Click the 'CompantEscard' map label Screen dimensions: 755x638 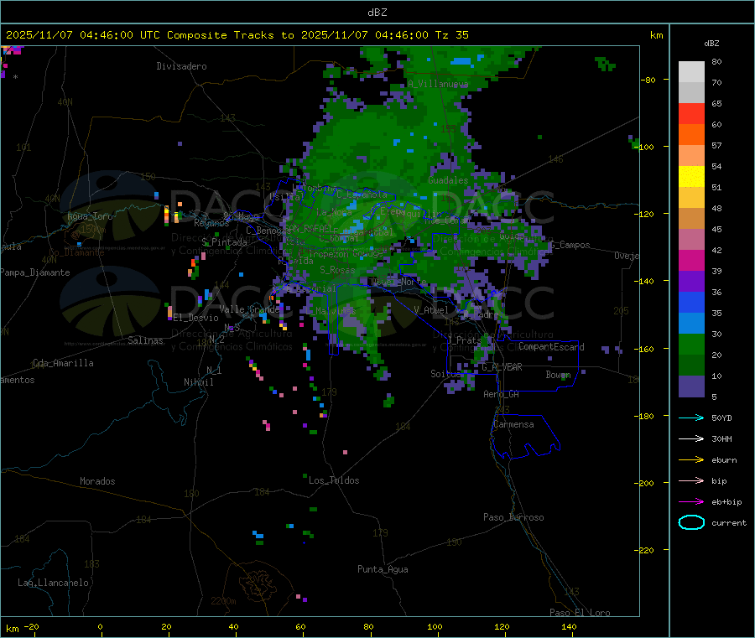(x=551, y=346)
